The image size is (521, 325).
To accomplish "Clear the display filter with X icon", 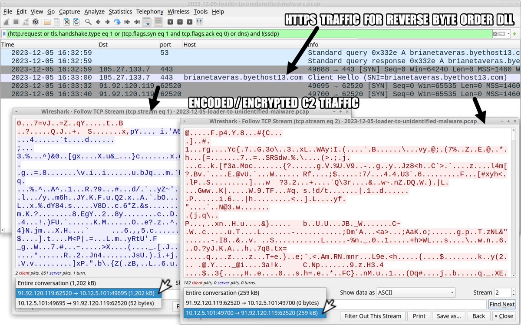I will coord(495,33).
